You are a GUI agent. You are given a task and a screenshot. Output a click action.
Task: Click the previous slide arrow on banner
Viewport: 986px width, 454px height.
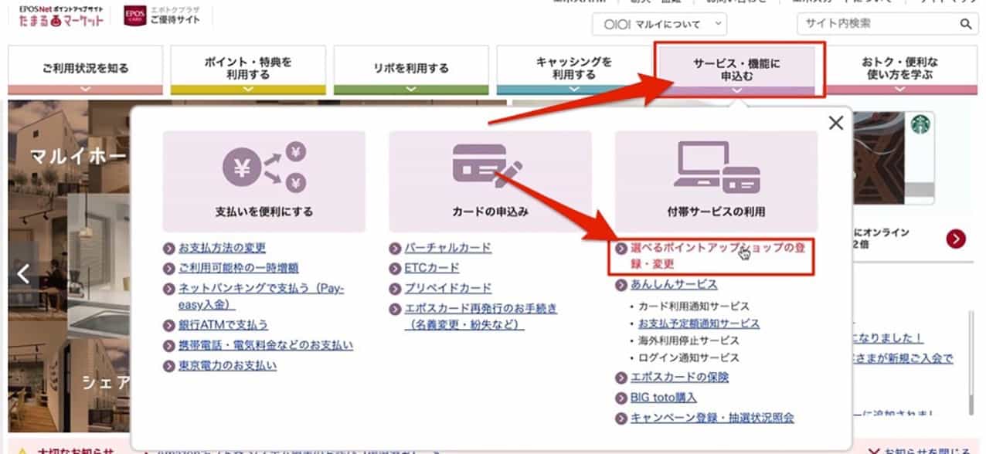23,274
